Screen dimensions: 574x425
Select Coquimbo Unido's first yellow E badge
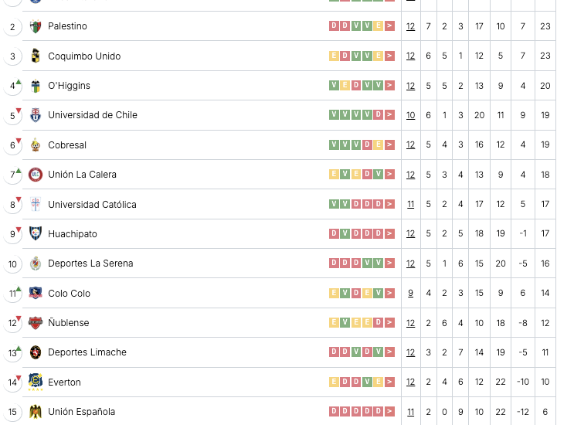pyautogui.click(x=334, y=56)
